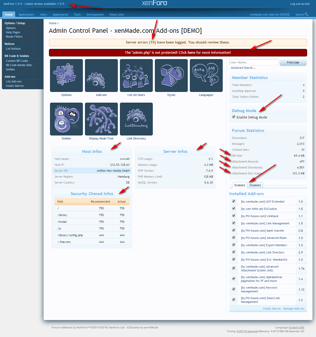This screenshot has height=337, width=316.
Task: Toggle the Ext. Memberlist add-on checkbox
Action: (x=234, y=259)
